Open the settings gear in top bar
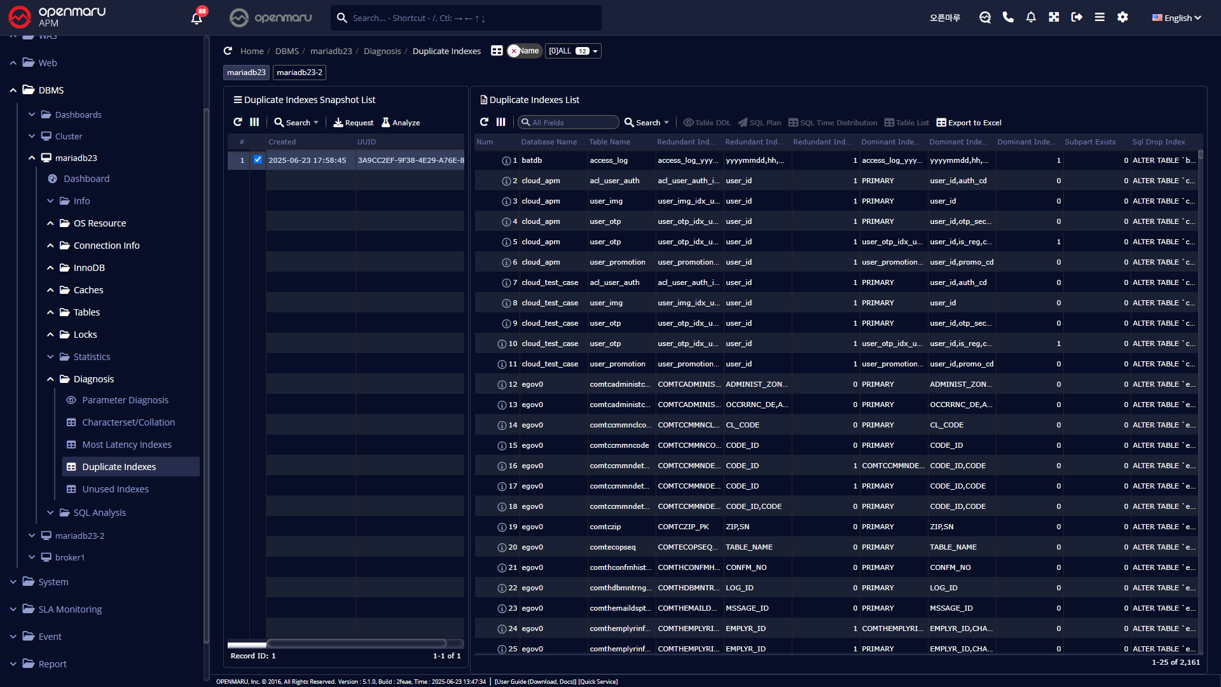Screen dimensions: 1221x687 [x=1122, y=17]
